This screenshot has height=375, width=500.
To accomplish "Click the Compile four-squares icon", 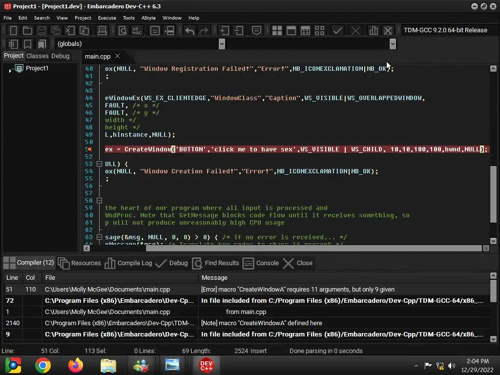I will coord(277,31).
